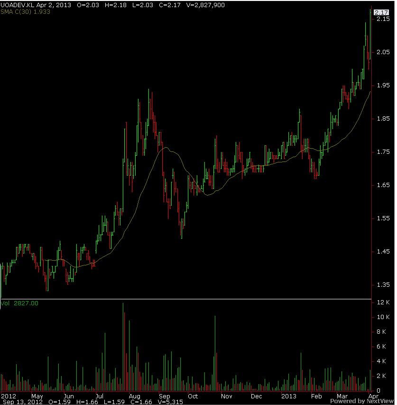Screen dimensions: 397x405
Task: Click the C=1.66 cursor close readout
Action: [141, 402]
